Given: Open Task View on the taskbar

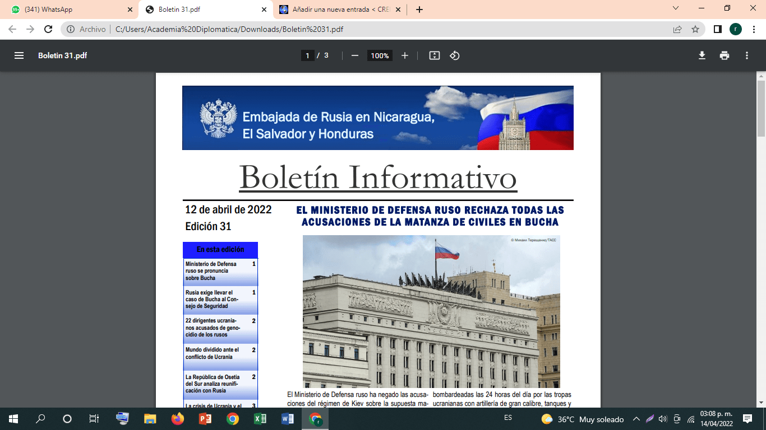Looking at the screenshot, I should coord(94,419).
